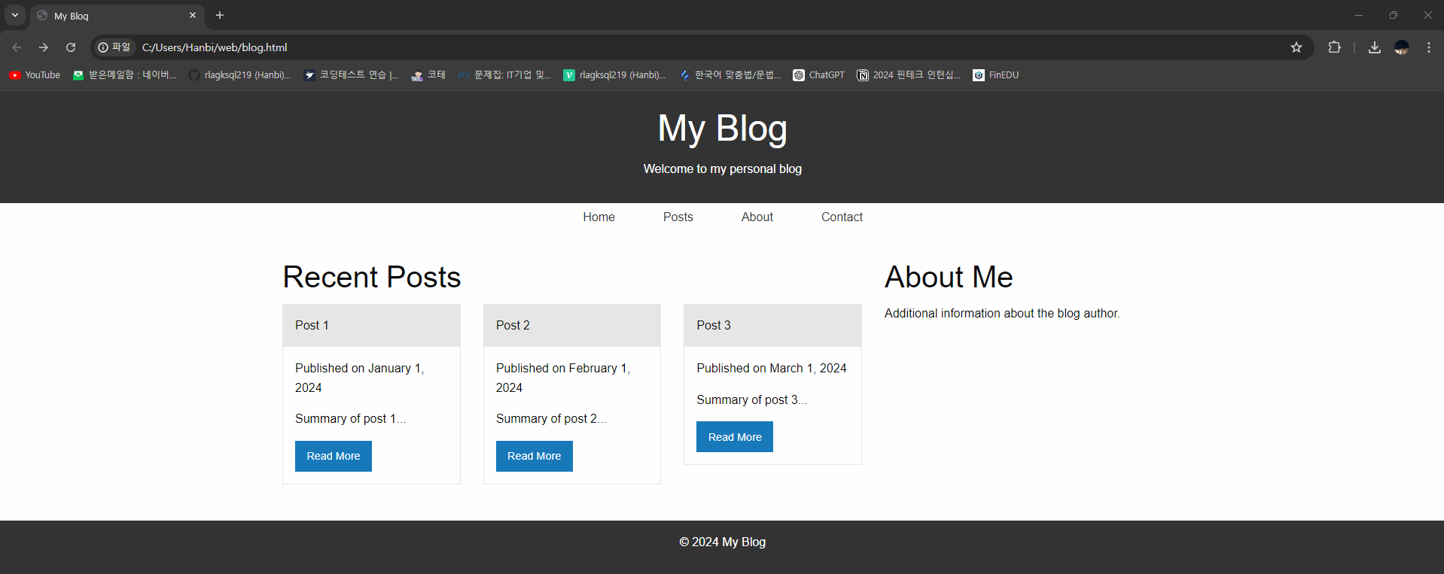Bookmark this page with the star icon

[1296, 47]
